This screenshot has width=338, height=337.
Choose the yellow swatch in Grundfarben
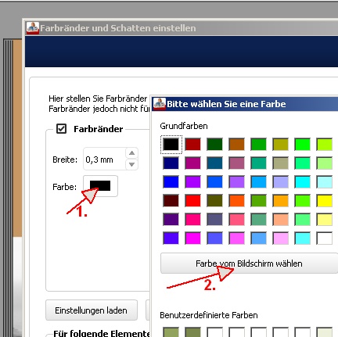pyautogui.click(x=325, y=200)
